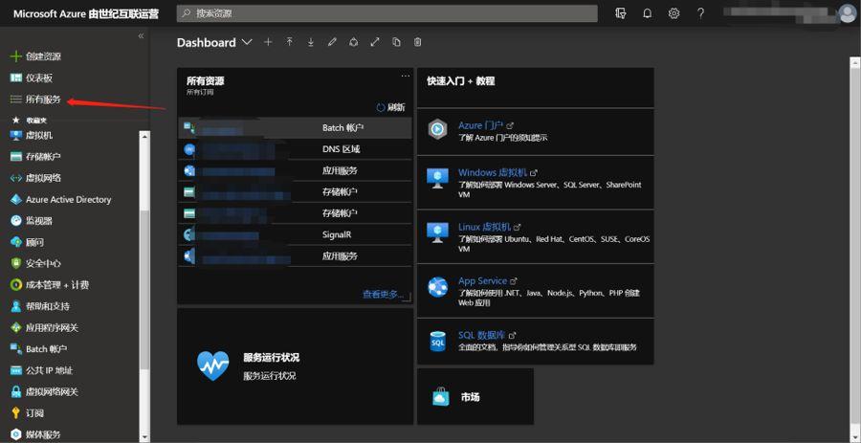Click the Microsoft Azure portal title
Viewport: 861px width, 443px height.
86,13
